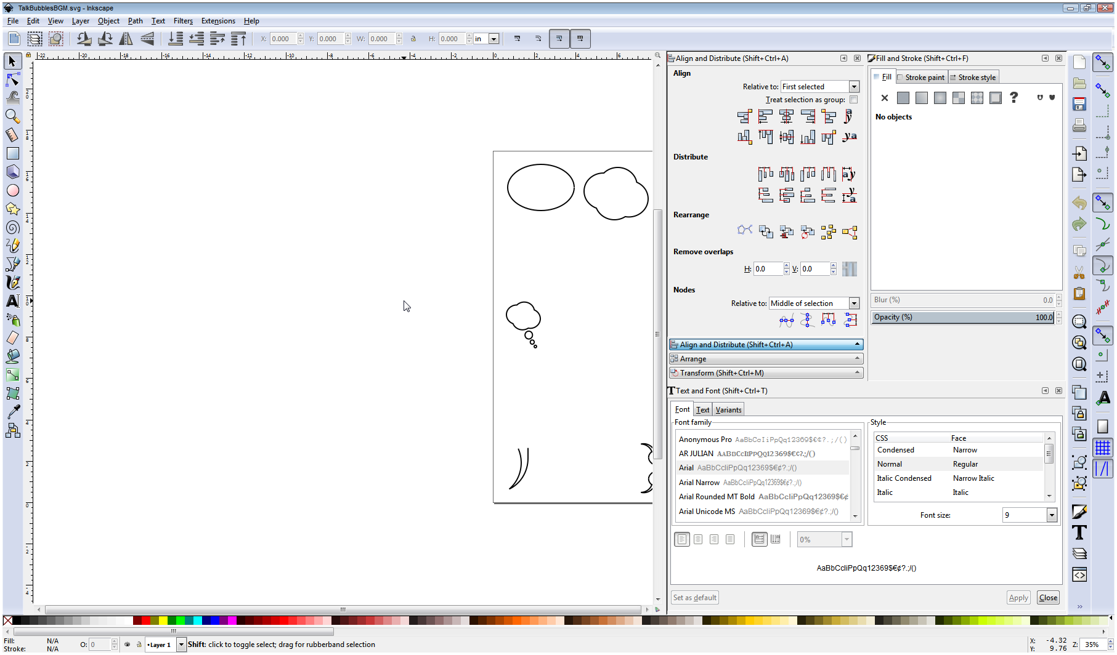Select the Star tool
Screen dimensions: 1117x655
pos(12,209)
